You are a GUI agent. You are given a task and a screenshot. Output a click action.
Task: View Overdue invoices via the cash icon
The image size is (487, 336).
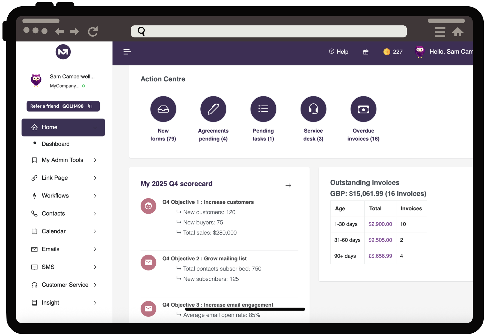[363, 109]
